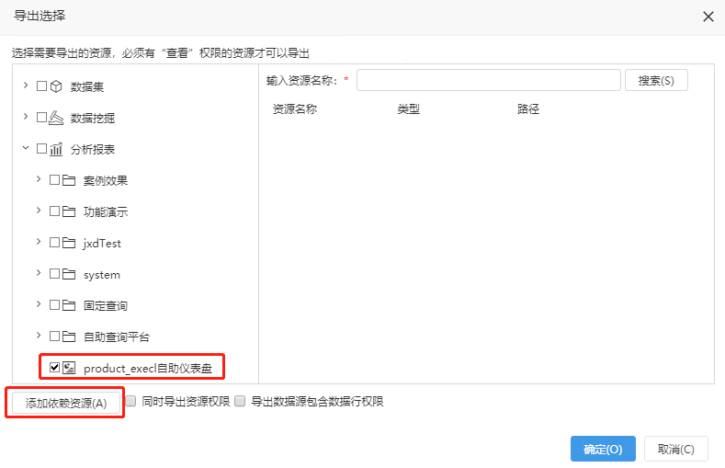Expand the 案例效果 folder
The width and height of the screenshot is (725, 468).
tap(39, 179)
